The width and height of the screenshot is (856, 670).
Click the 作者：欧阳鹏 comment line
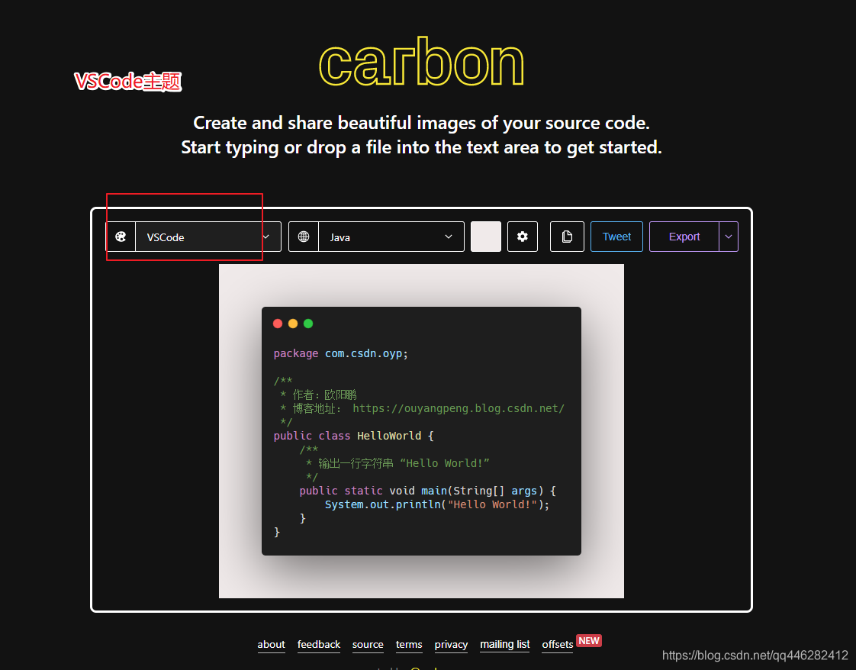(317, 395)
